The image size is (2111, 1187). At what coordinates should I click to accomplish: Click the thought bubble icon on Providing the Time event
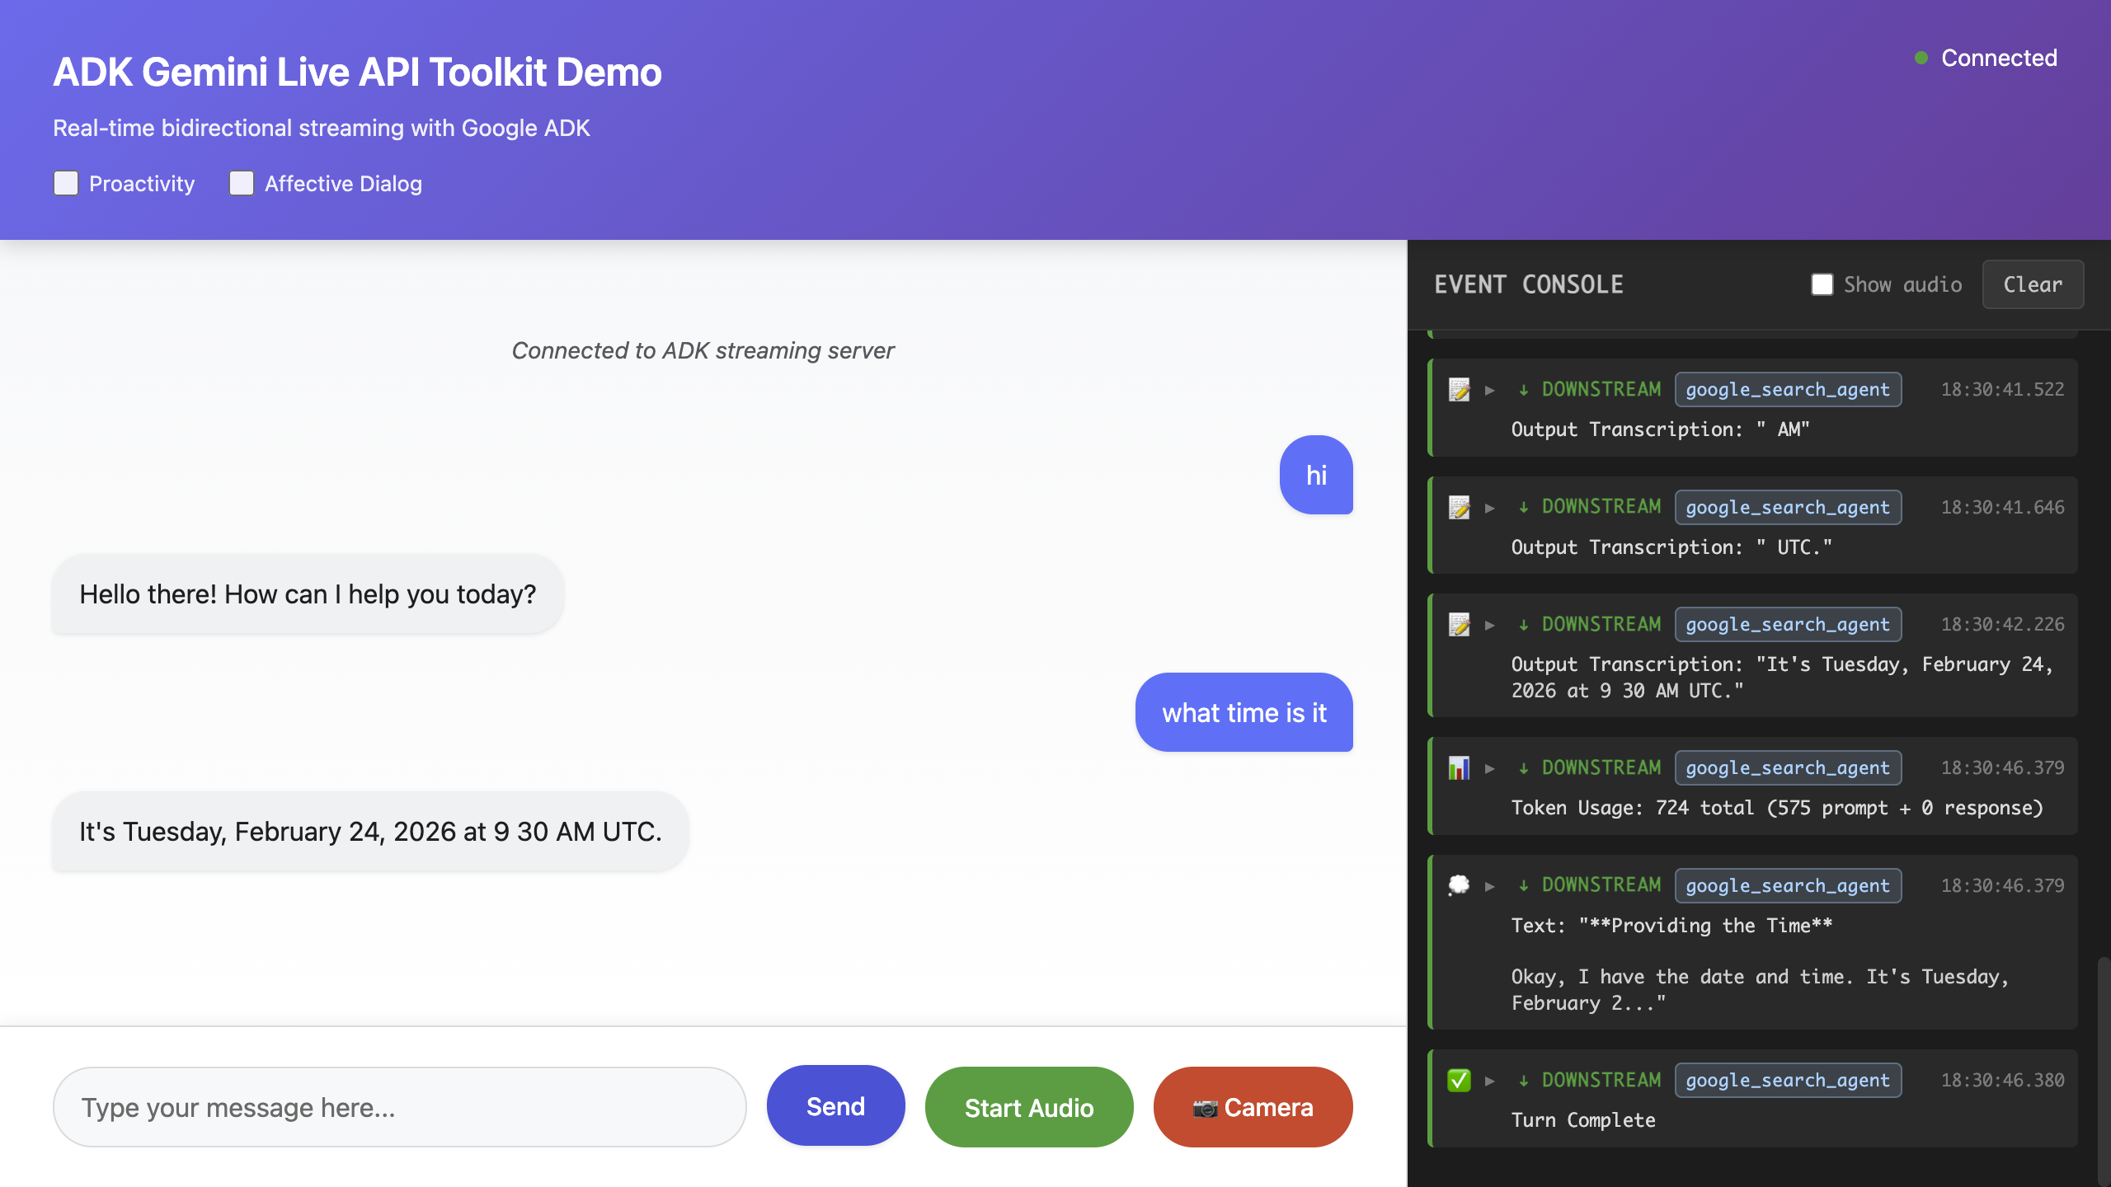click(x=1459, y=885)
